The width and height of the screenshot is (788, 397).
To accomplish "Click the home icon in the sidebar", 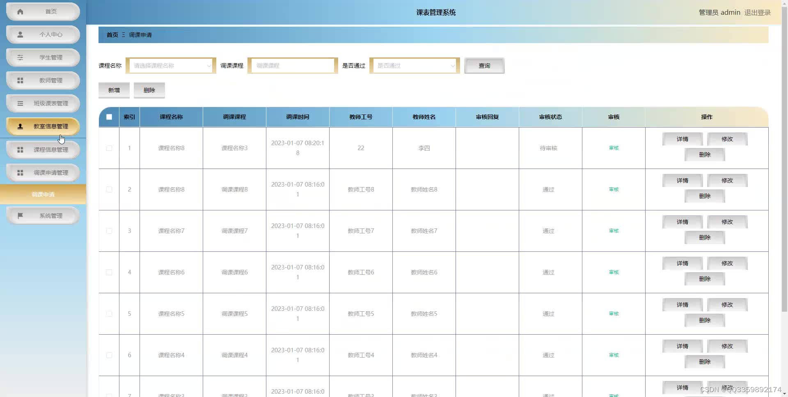I will point(20,11).
